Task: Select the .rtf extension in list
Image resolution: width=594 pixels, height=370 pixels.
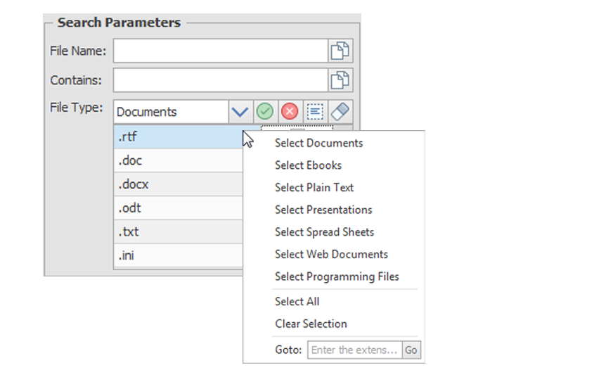Action: [176, 137]
